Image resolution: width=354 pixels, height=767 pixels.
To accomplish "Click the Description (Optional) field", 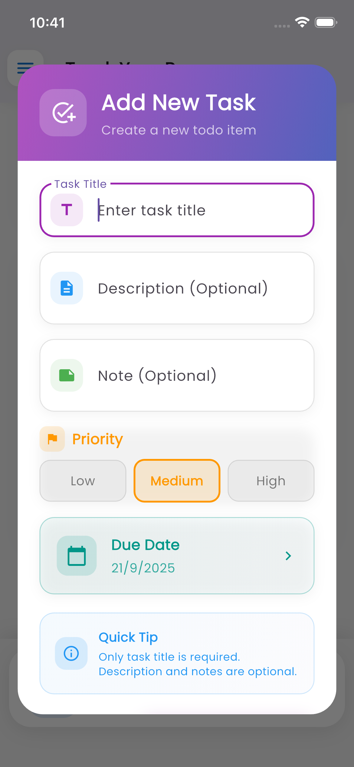I will pos(177,288).
